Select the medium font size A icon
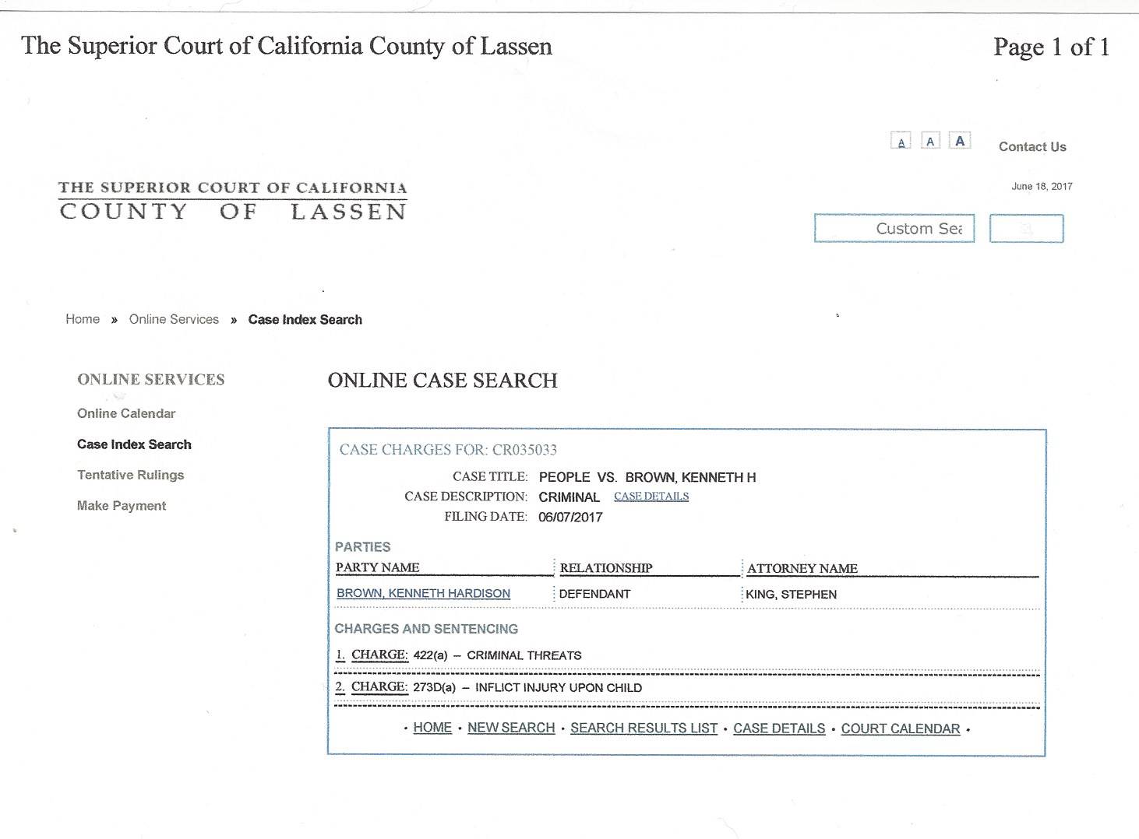This screenshot has height=839, width=1139. pyautogui.click(x=930, y=141)
